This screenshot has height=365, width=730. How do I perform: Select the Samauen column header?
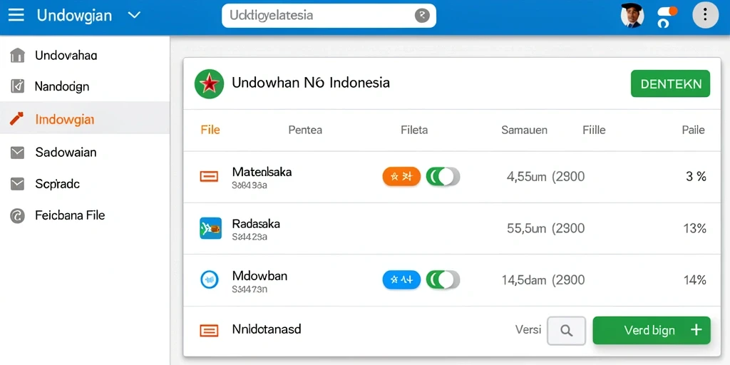click(524, 130)
